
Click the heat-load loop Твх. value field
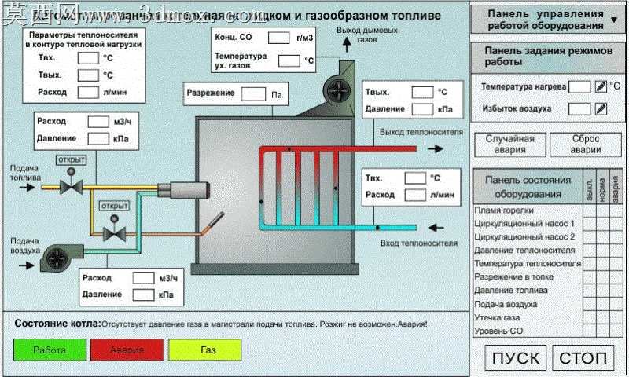click(x=88, y=58)
